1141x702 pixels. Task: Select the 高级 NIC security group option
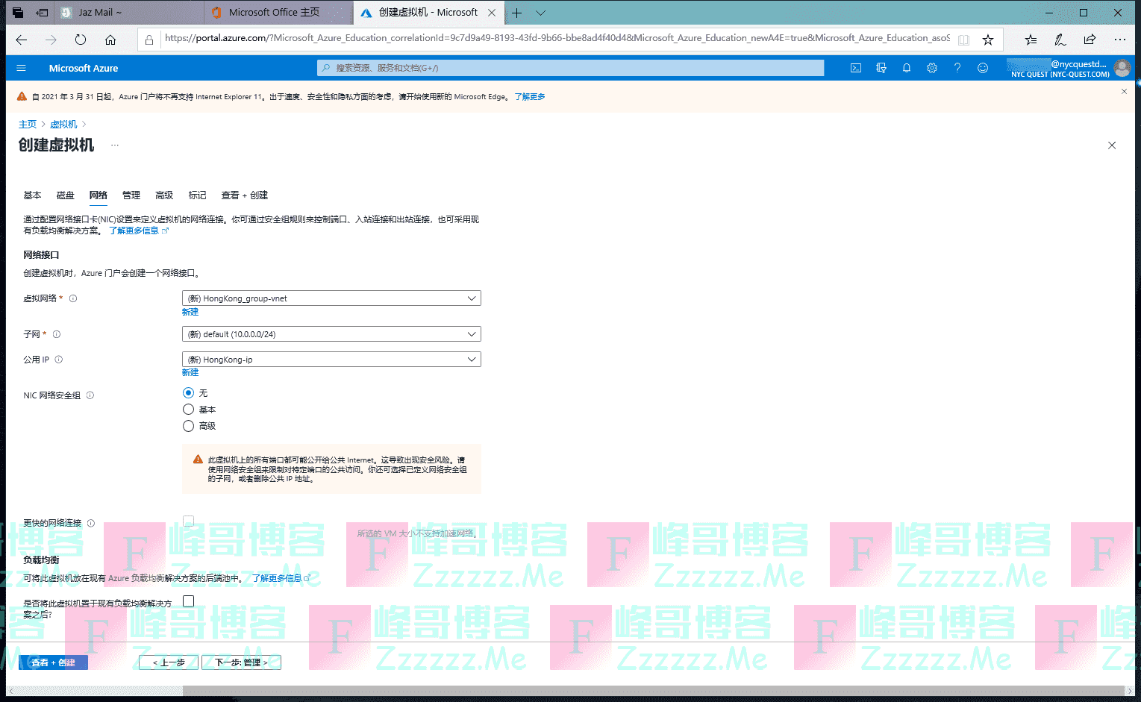189,426
